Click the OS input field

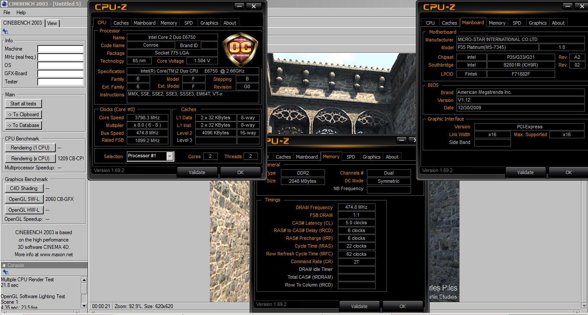pyautogui.click(x=60, y=65)
